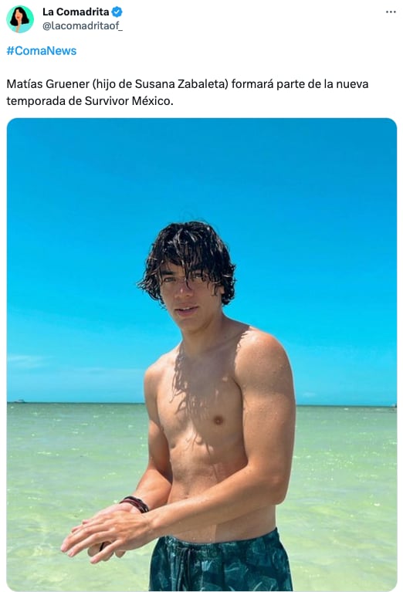
Task: Open the three-dots more options menu
Action: 391,12
